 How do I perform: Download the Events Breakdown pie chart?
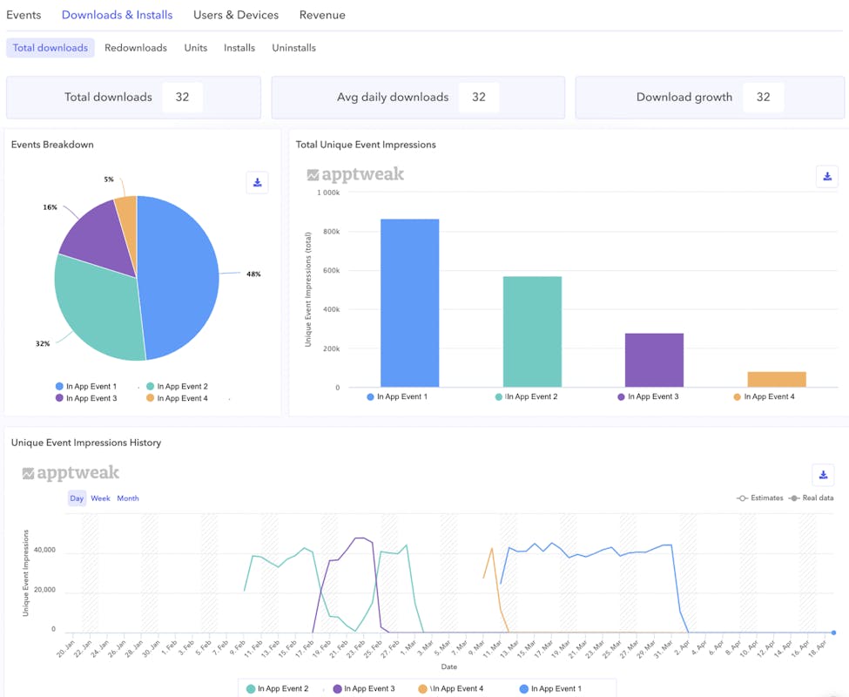coord(257,182)
